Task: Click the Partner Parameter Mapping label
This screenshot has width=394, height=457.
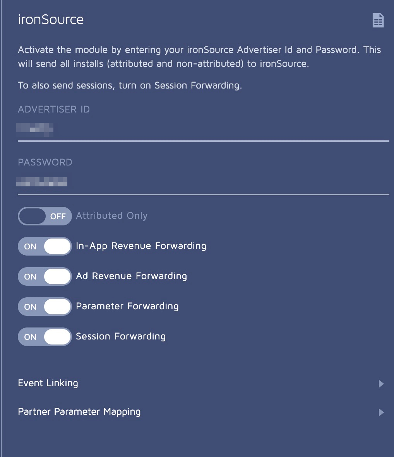Action: 79,412
